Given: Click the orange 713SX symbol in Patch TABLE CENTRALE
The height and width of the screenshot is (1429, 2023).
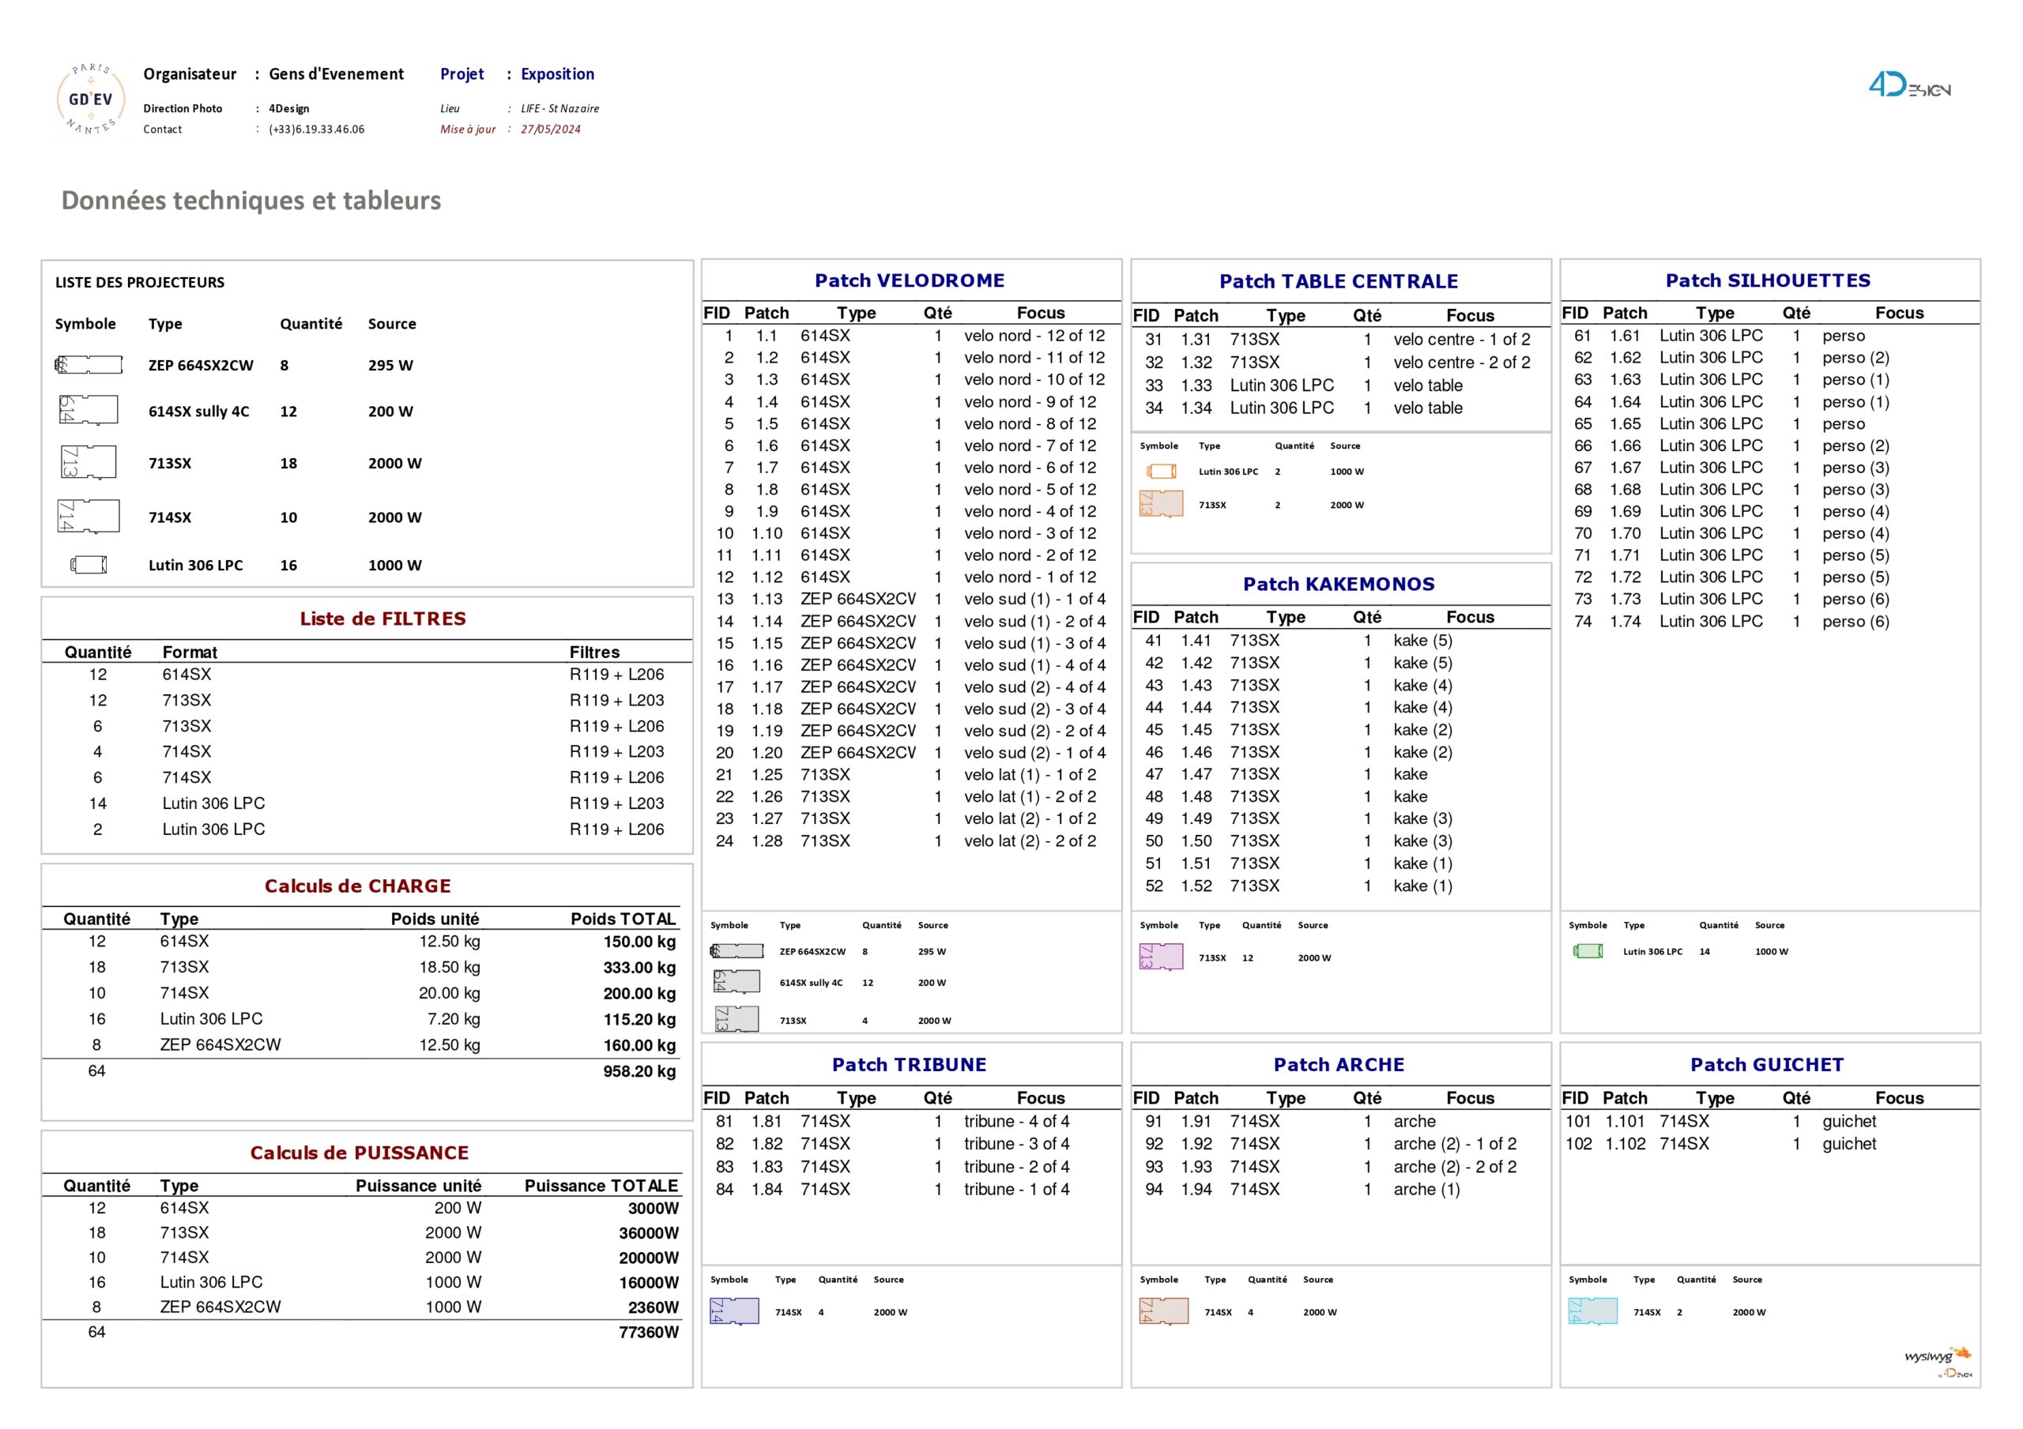Looking at the screenshot, I should tap(1163, 505).
